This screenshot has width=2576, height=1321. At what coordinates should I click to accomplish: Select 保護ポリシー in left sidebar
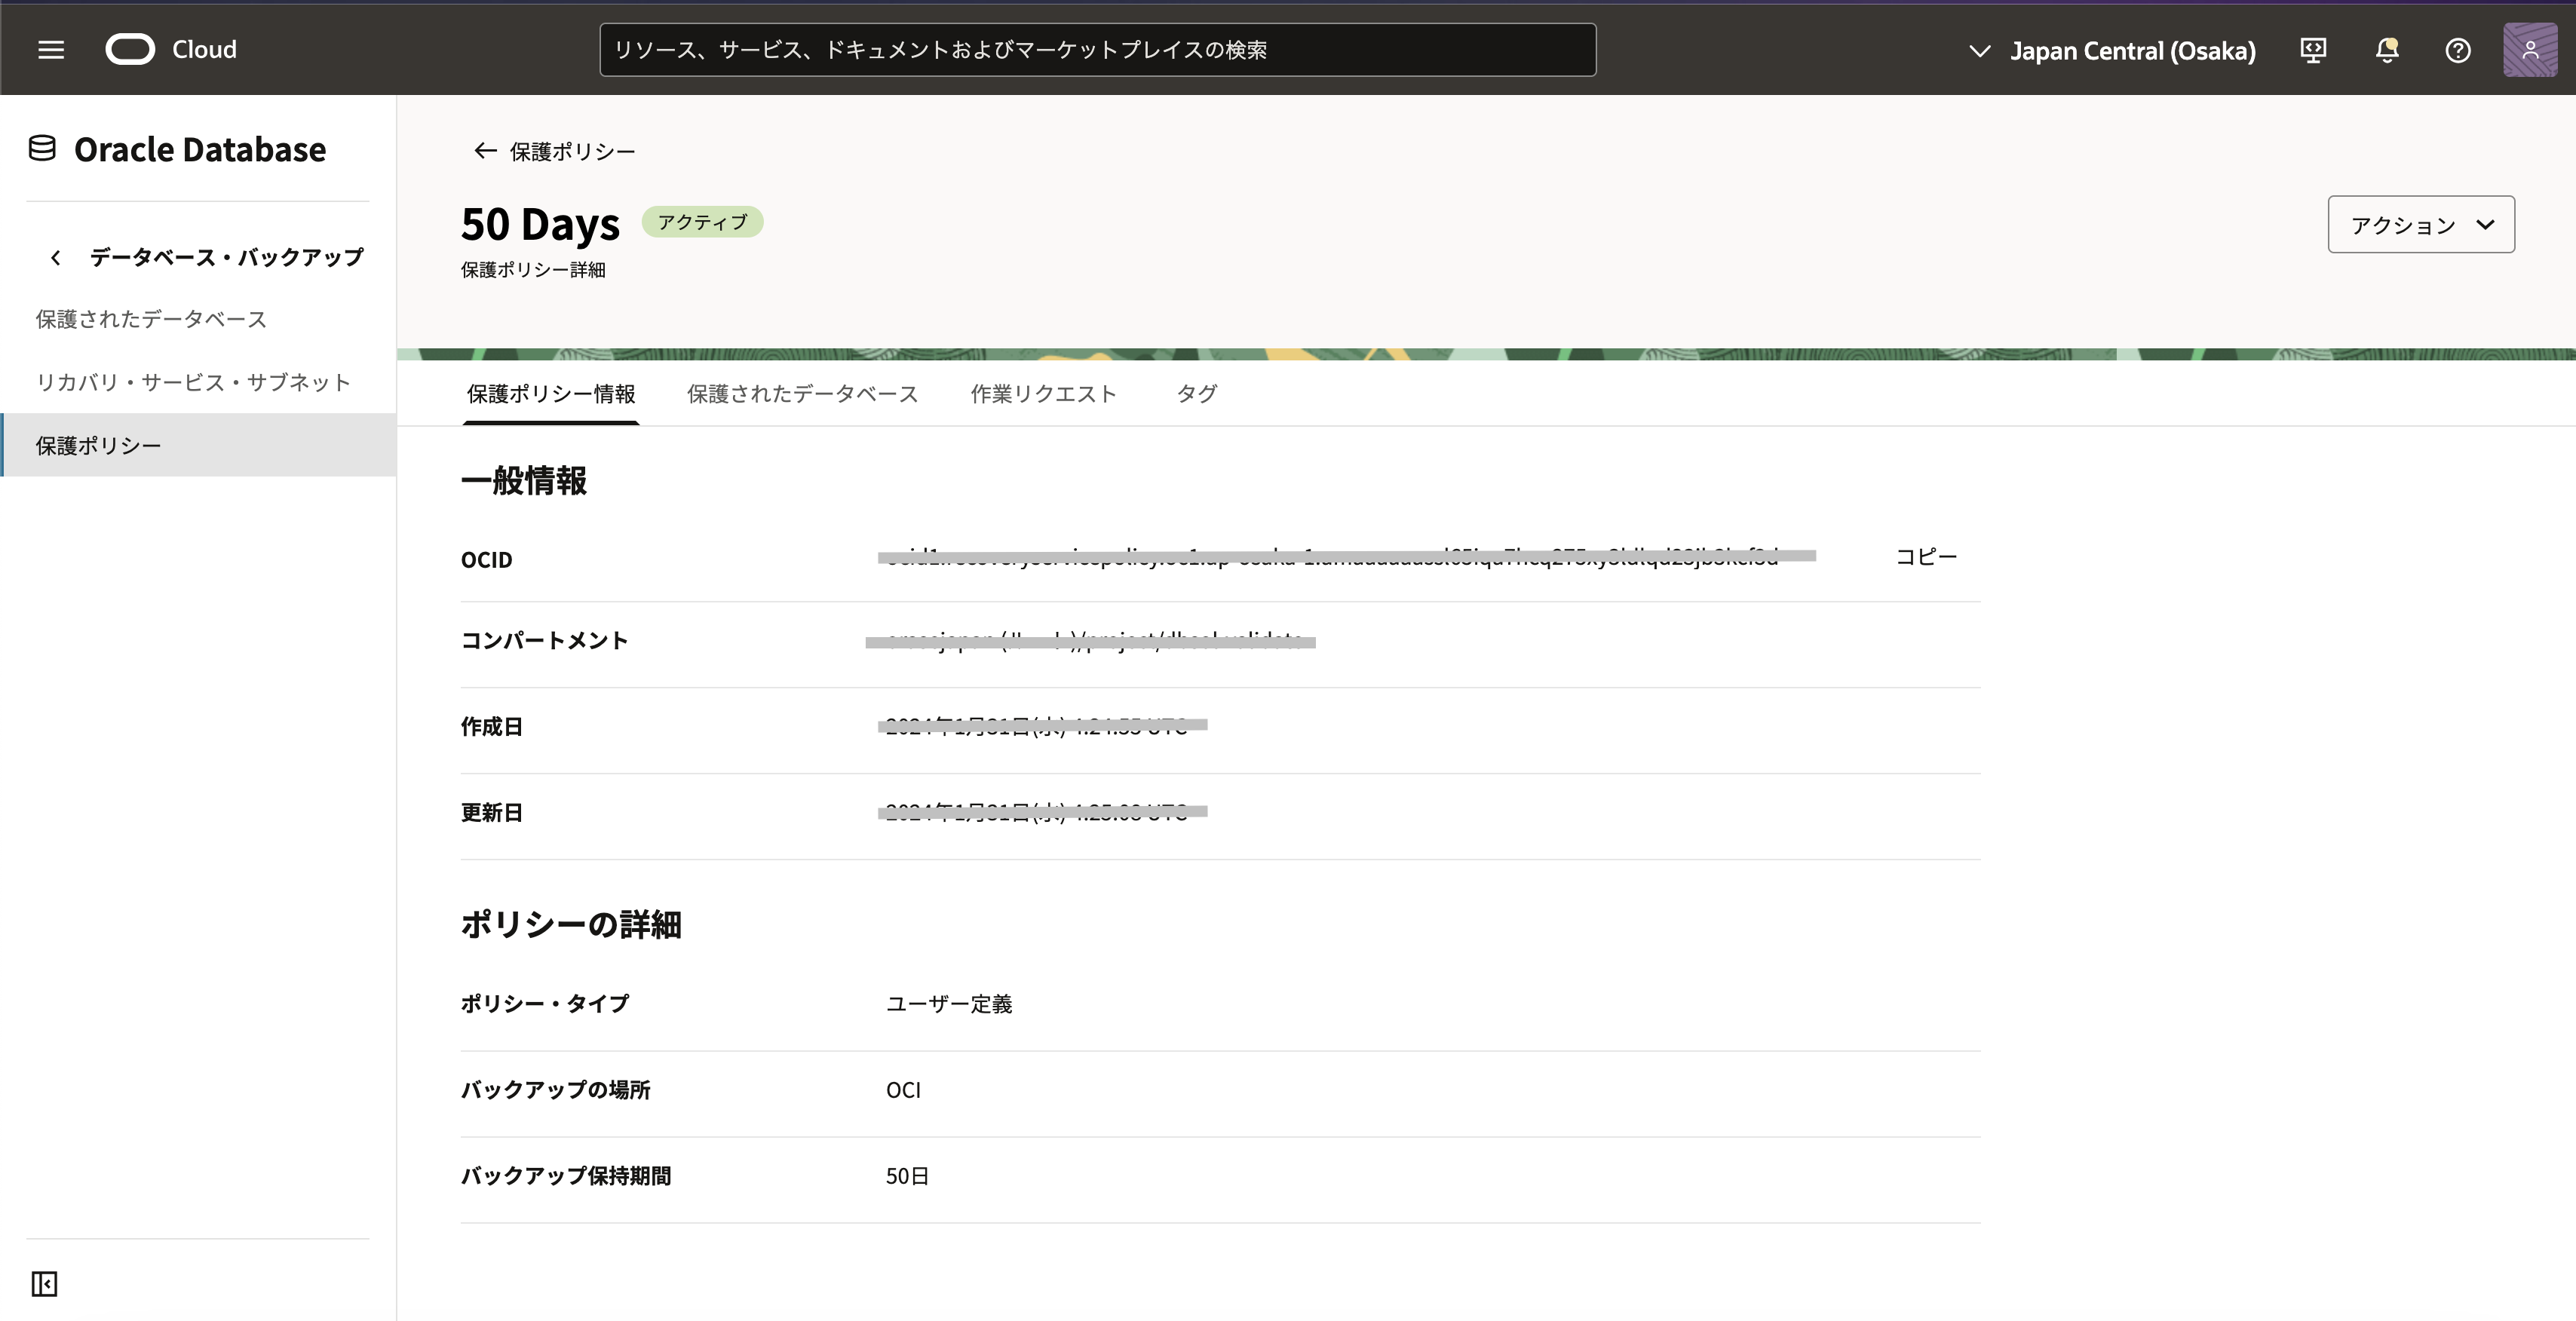98,446
